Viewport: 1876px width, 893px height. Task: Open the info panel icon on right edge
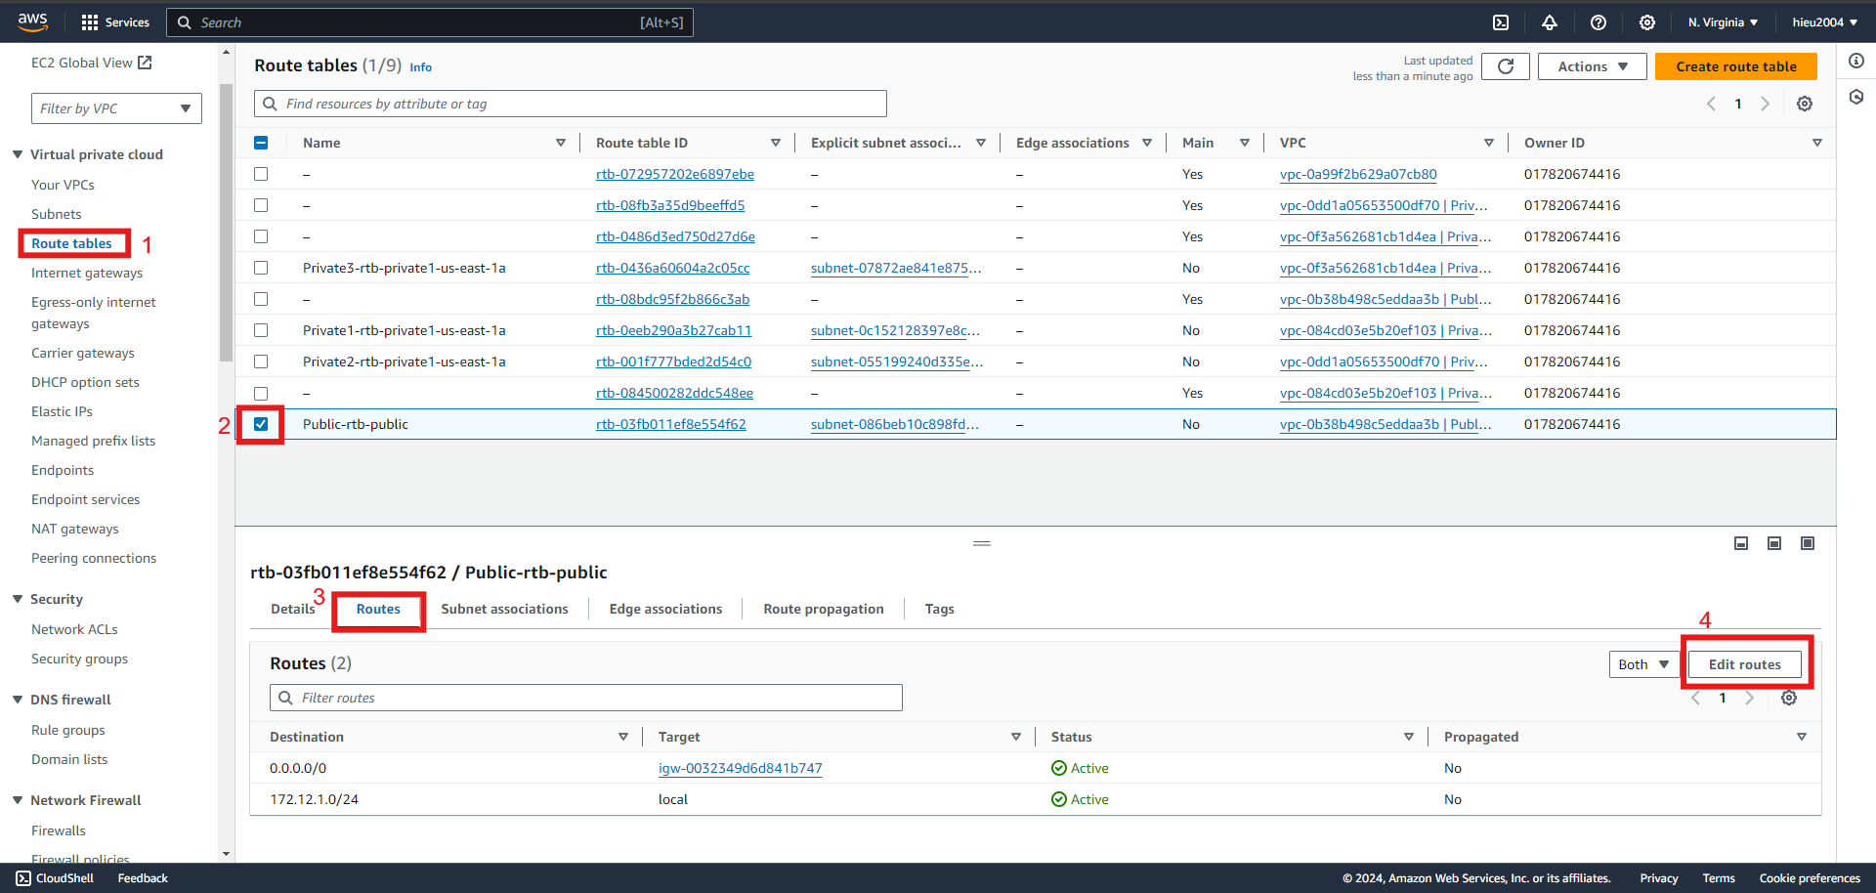[1856, 61]
